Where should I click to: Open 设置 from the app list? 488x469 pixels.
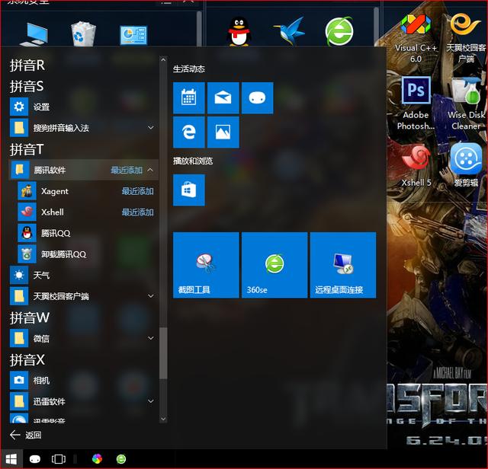click(41, 107)
